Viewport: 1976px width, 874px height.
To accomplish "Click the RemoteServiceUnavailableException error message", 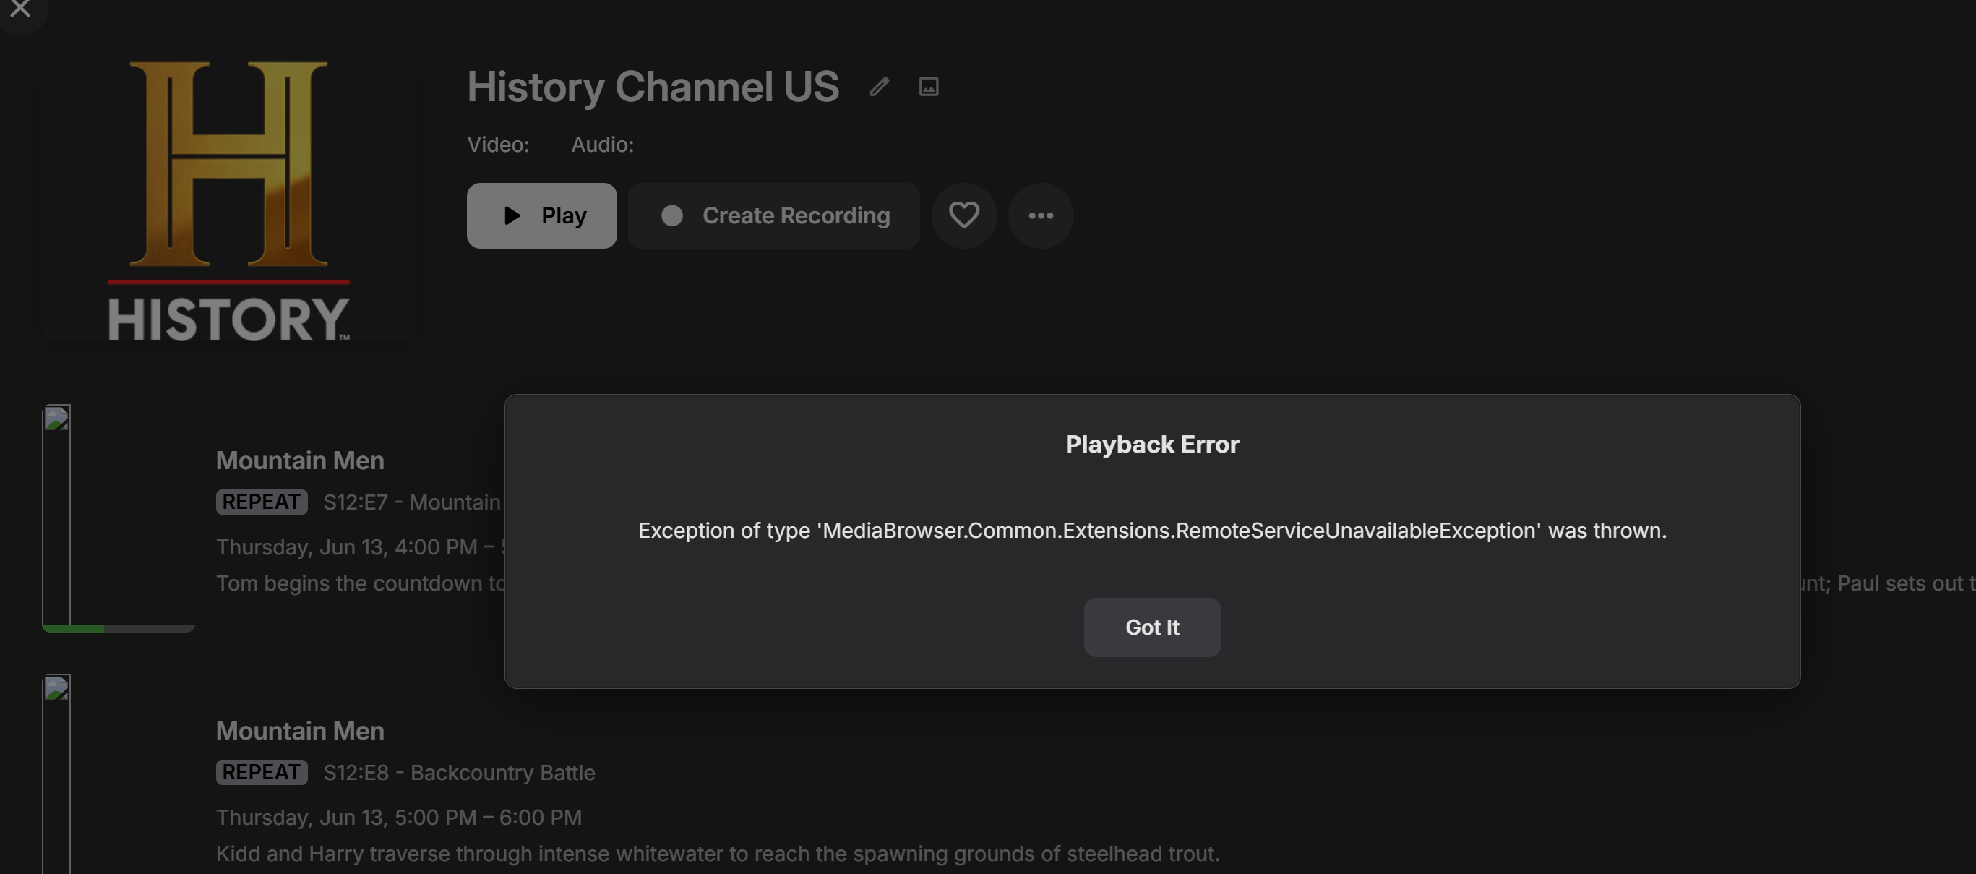I will pos(1151,530).
